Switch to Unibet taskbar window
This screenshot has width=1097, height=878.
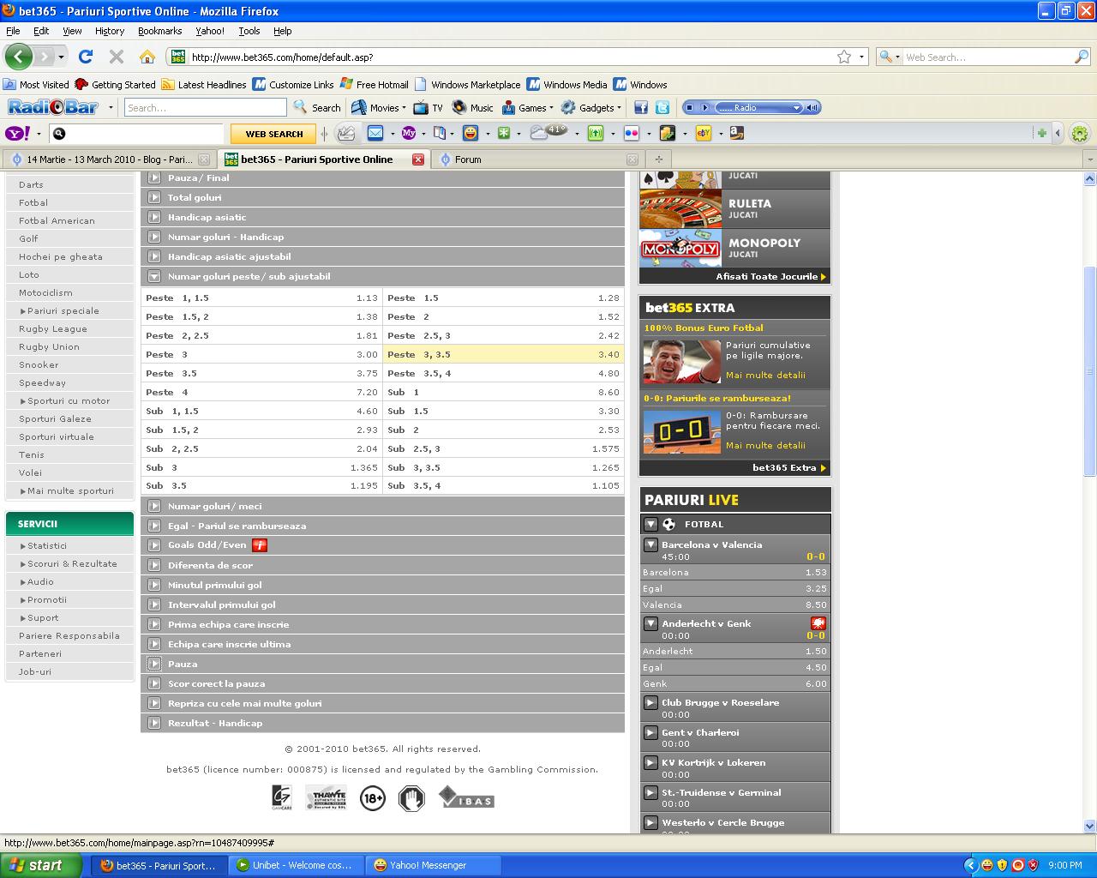pyautogui.click(x=297, y=865)
